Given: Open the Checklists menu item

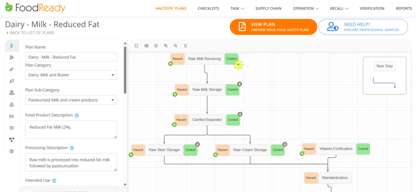Looking at the screenshot, I should [x=208, y=8].
